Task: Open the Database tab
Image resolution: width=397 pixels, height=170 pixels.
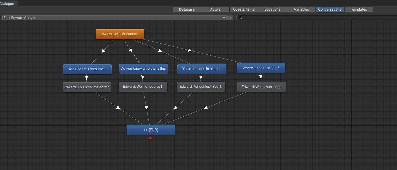Action: click(187, 9)
